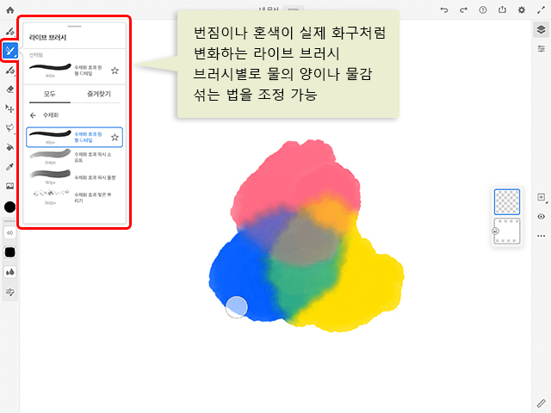Star the highlighted watercolor brush in list
Viewport: 551px width, 413px height.
[x=115, y=137]
